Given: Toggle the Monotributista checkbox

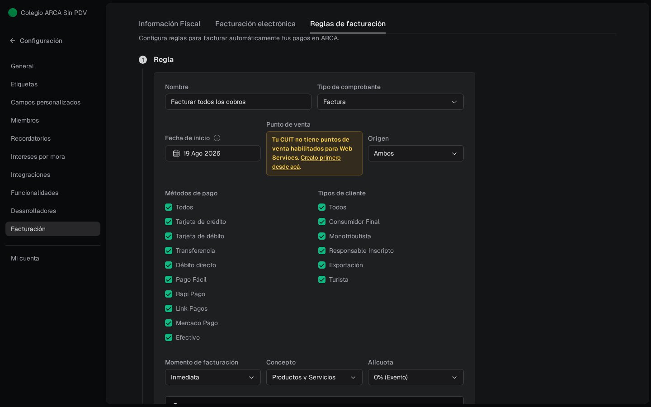Looking at the screenshot, I should pyautogui.click(x=322, y=236).
